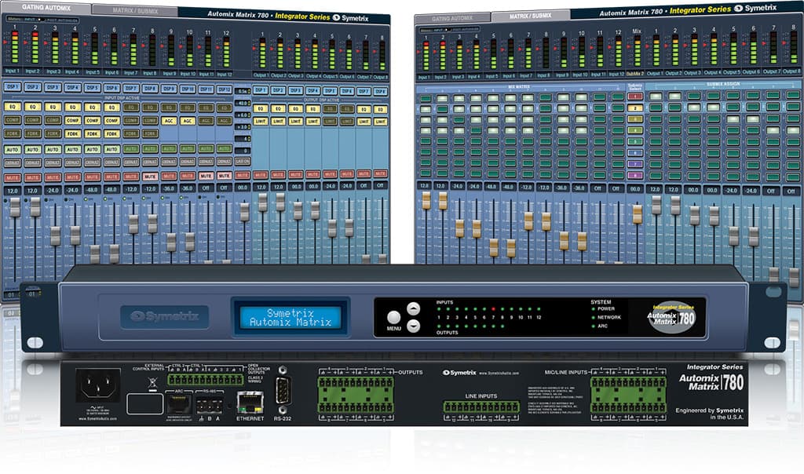The height and width of the screenshot is (474, 804).
Task: Open the input DSP 6 module
Action: pos(111,88)
